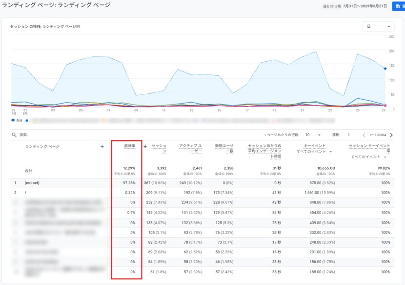Screen dimensions: 405x285
Task: Click the search magnifier icon above table
Action: pos(14,135)
